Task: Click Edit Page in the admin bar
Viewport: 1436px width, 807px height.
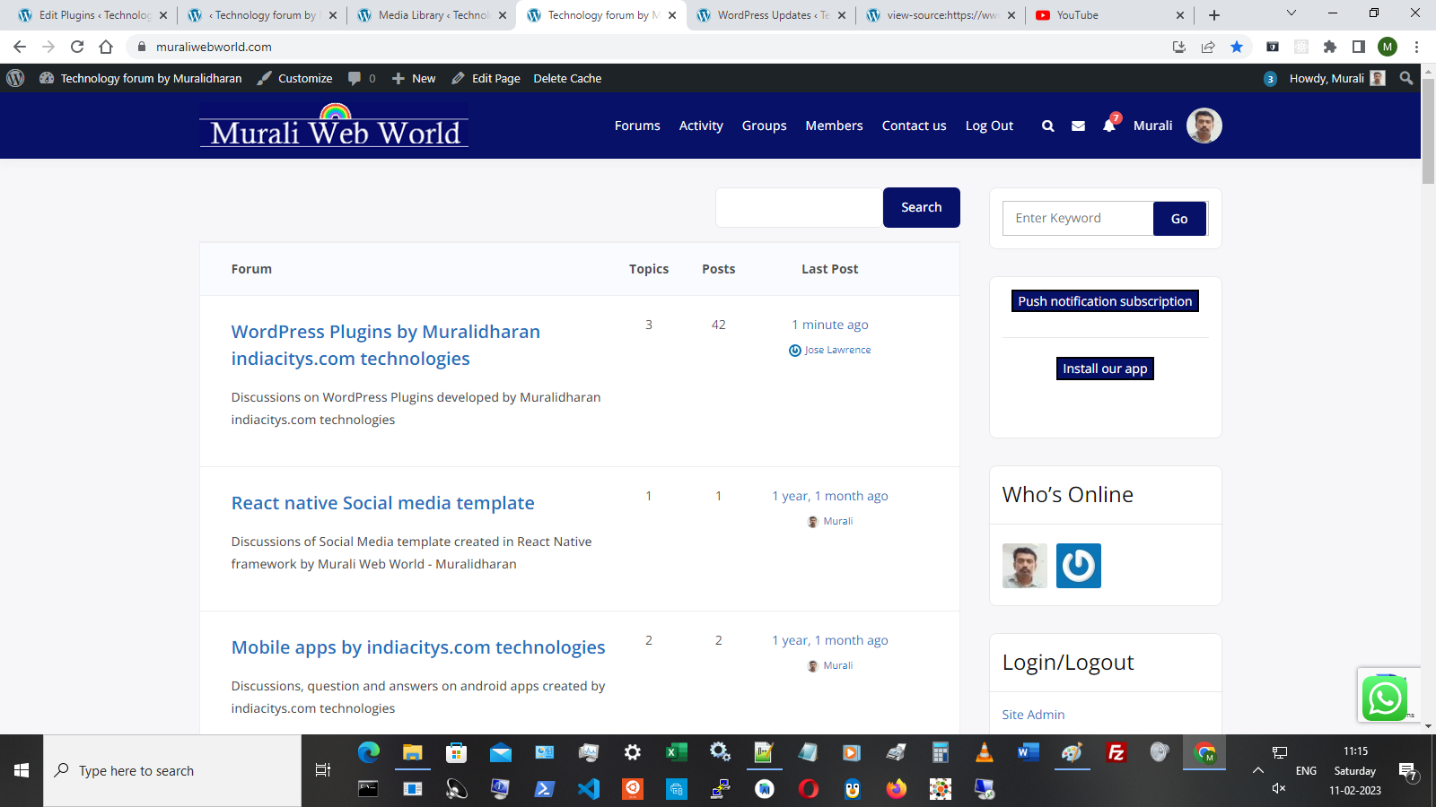Action: [486, 78]
